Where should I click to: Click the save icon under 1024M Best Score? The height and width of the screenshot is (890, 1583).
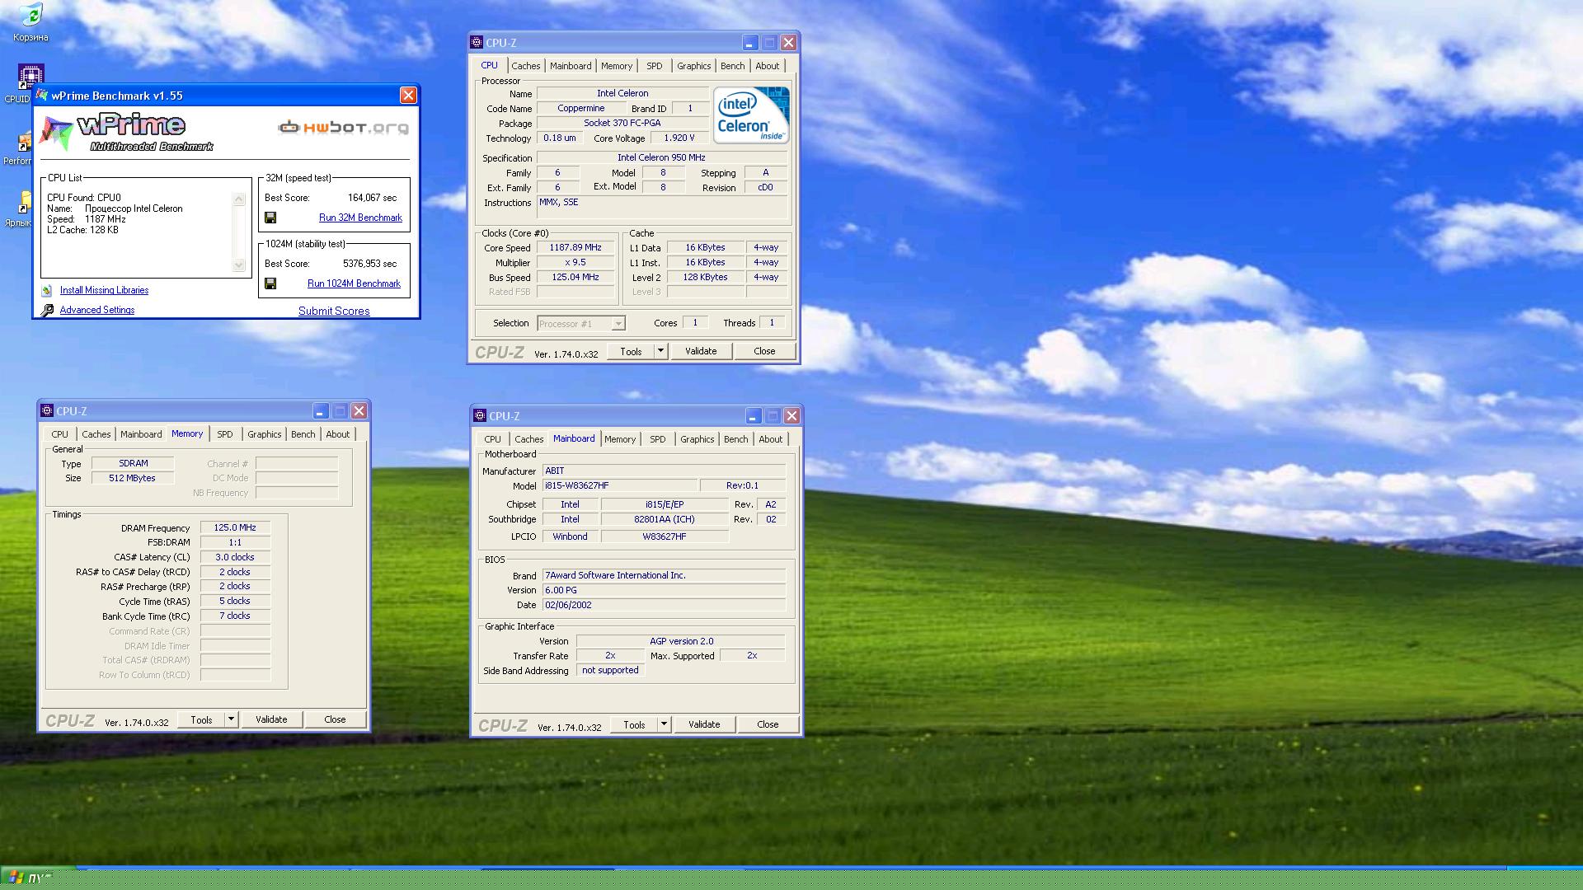(270, 283)
